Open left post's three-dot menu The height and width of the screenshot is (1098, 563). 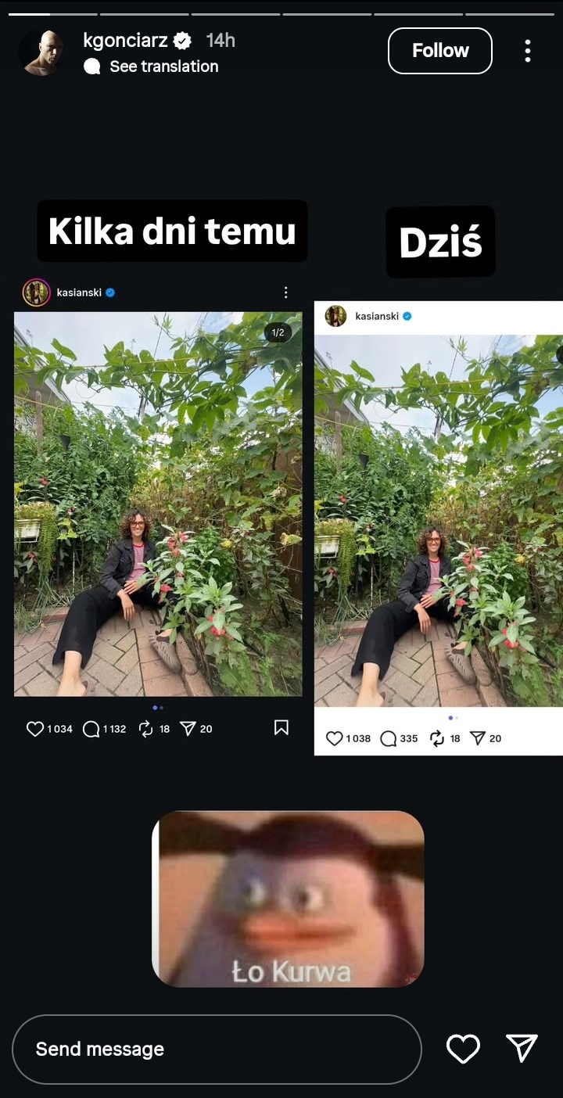click(285, 292)
